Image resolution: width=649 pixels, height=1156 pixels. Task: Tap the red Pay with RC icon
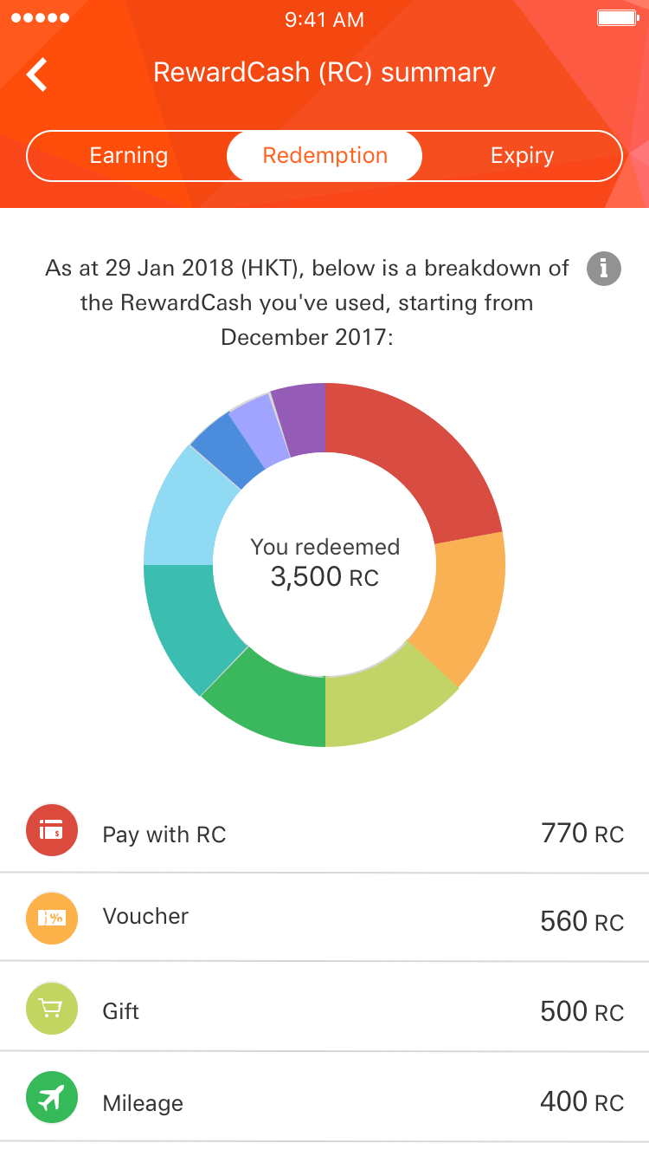[x=52, y=830]
